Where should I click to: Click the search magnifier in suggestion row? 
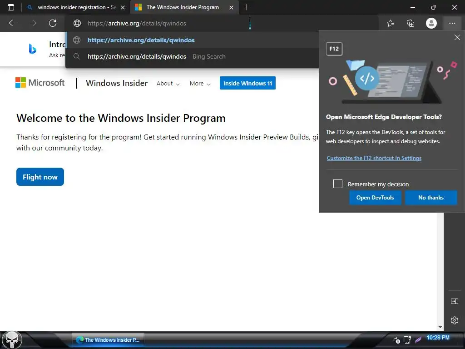tap(76, 56)
